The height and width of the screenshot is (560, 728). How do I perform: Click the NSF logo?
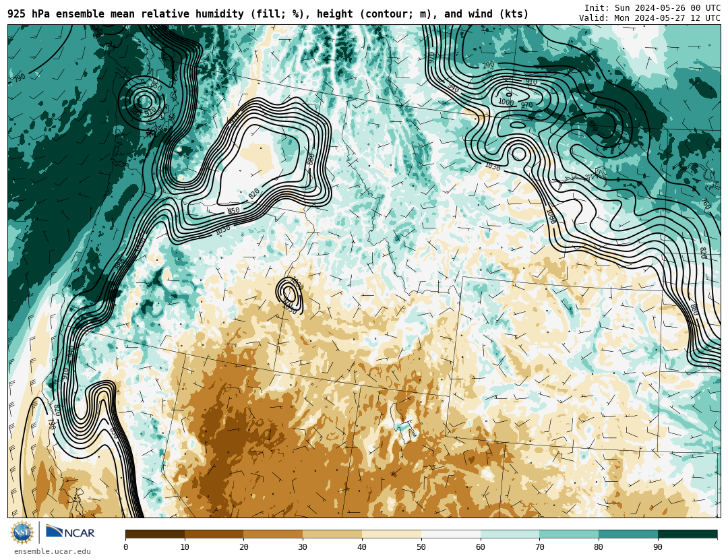pyautogui.click(x=22, y=532)
